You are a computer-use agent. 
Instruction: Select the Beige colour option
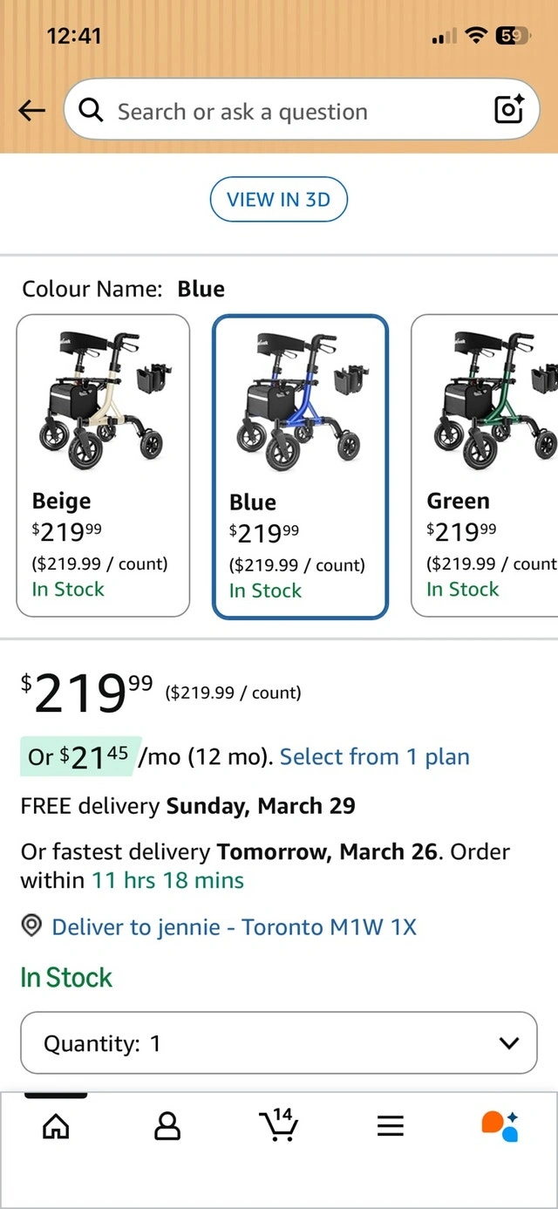(x=103, y=466)
